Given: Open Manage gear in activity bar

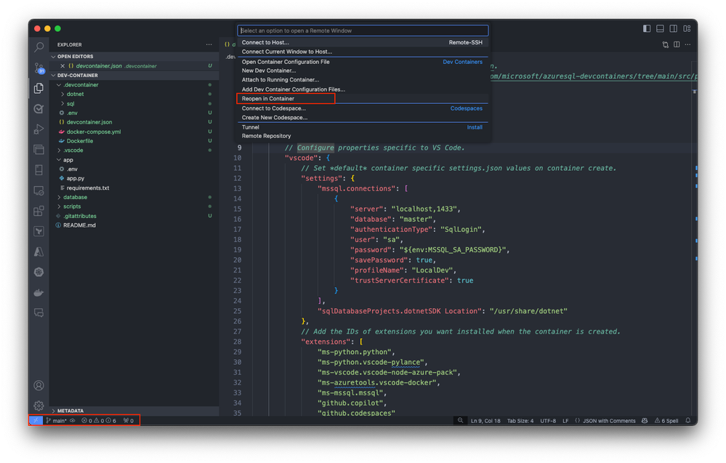Looking at the screenshot, I should (39, 406).
